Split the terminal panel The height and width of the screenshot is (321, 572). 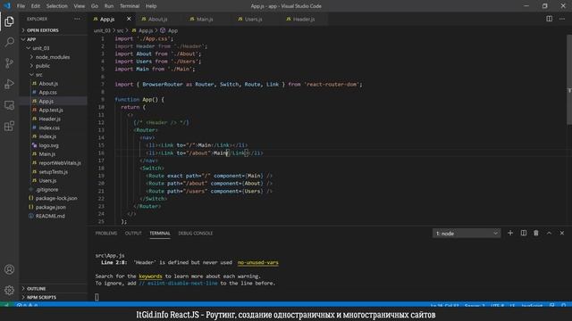(x=523, y=233)
